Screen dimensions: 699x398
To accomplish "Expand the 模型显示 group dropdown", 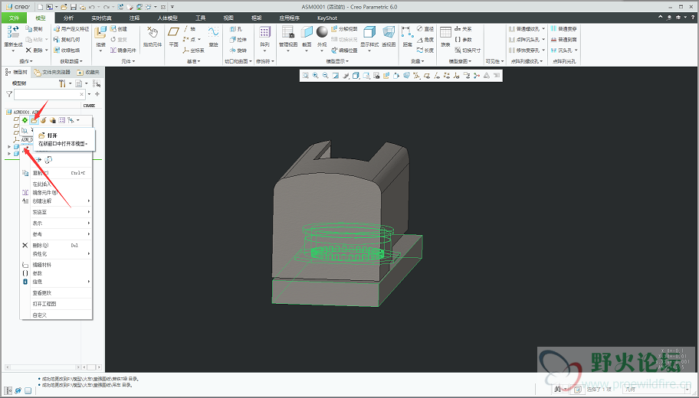I will (337, 61).
